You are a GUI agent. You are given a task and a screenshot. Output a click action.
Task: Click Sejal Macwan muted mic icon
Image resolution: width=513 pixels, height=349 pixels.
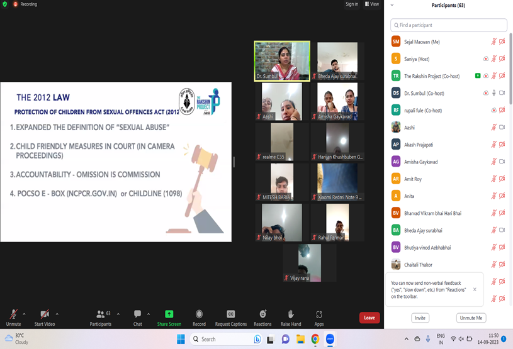pos(493,42)
